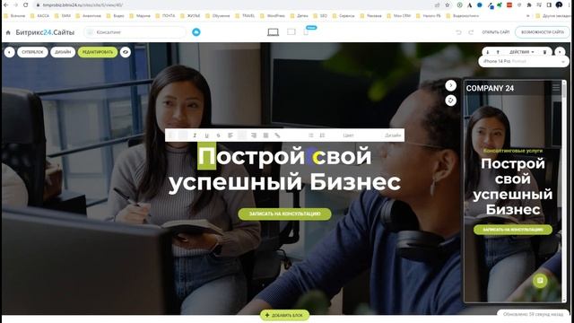Collapse right block panel arrow
Screen dimensions: 574x323
click(x=560, y=52)
